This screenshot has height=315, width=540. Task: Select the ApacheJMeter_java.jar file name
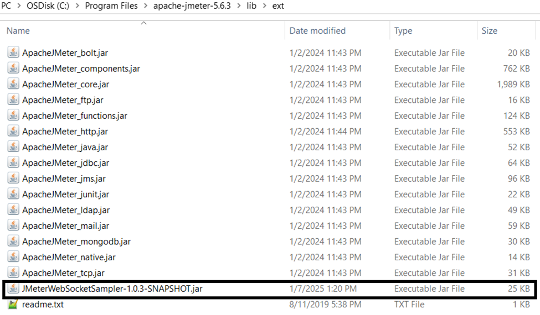point(65,148)
